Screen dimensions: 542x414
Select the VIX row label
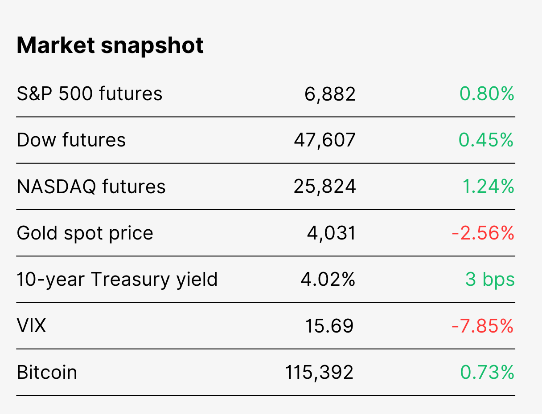[31, 326]
